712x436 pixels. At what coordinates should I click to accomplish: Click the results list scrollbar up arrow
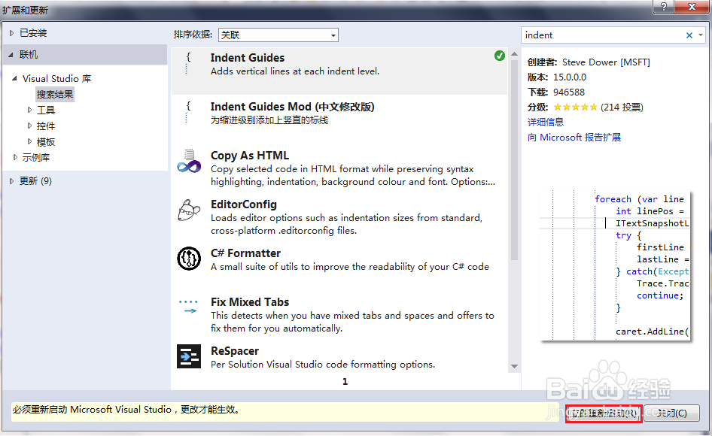point(515,54)
